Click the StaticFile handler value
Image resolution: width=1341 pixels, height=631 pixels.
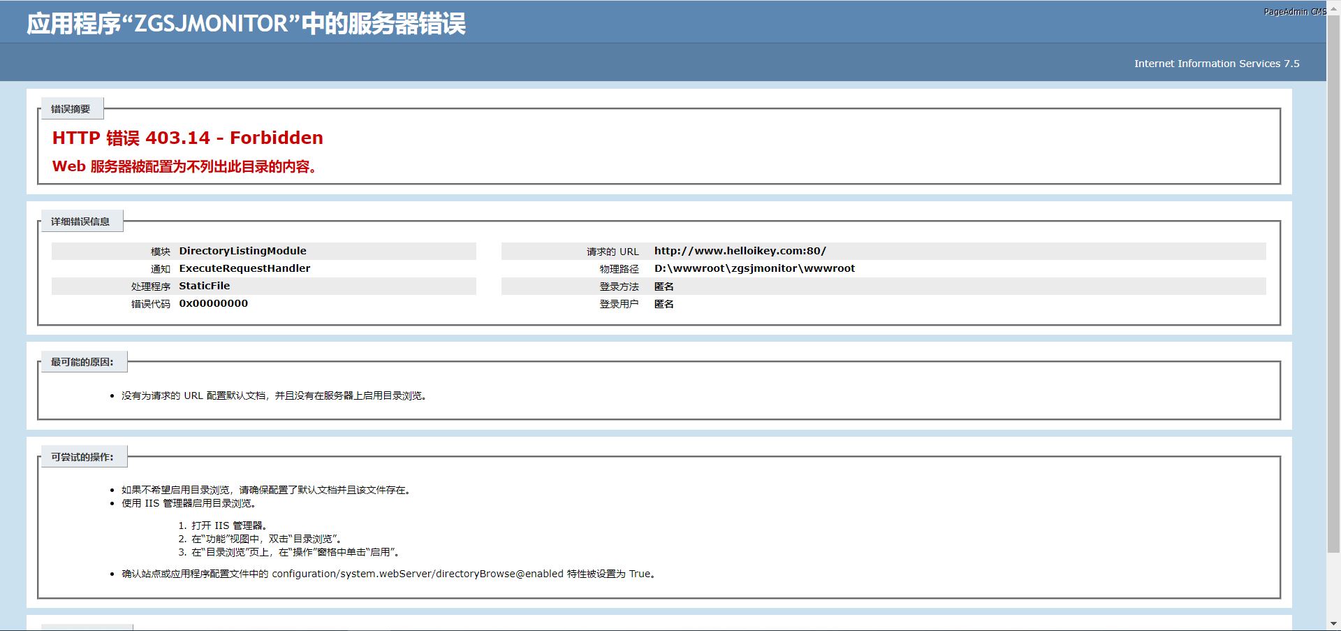coord(204,286)
